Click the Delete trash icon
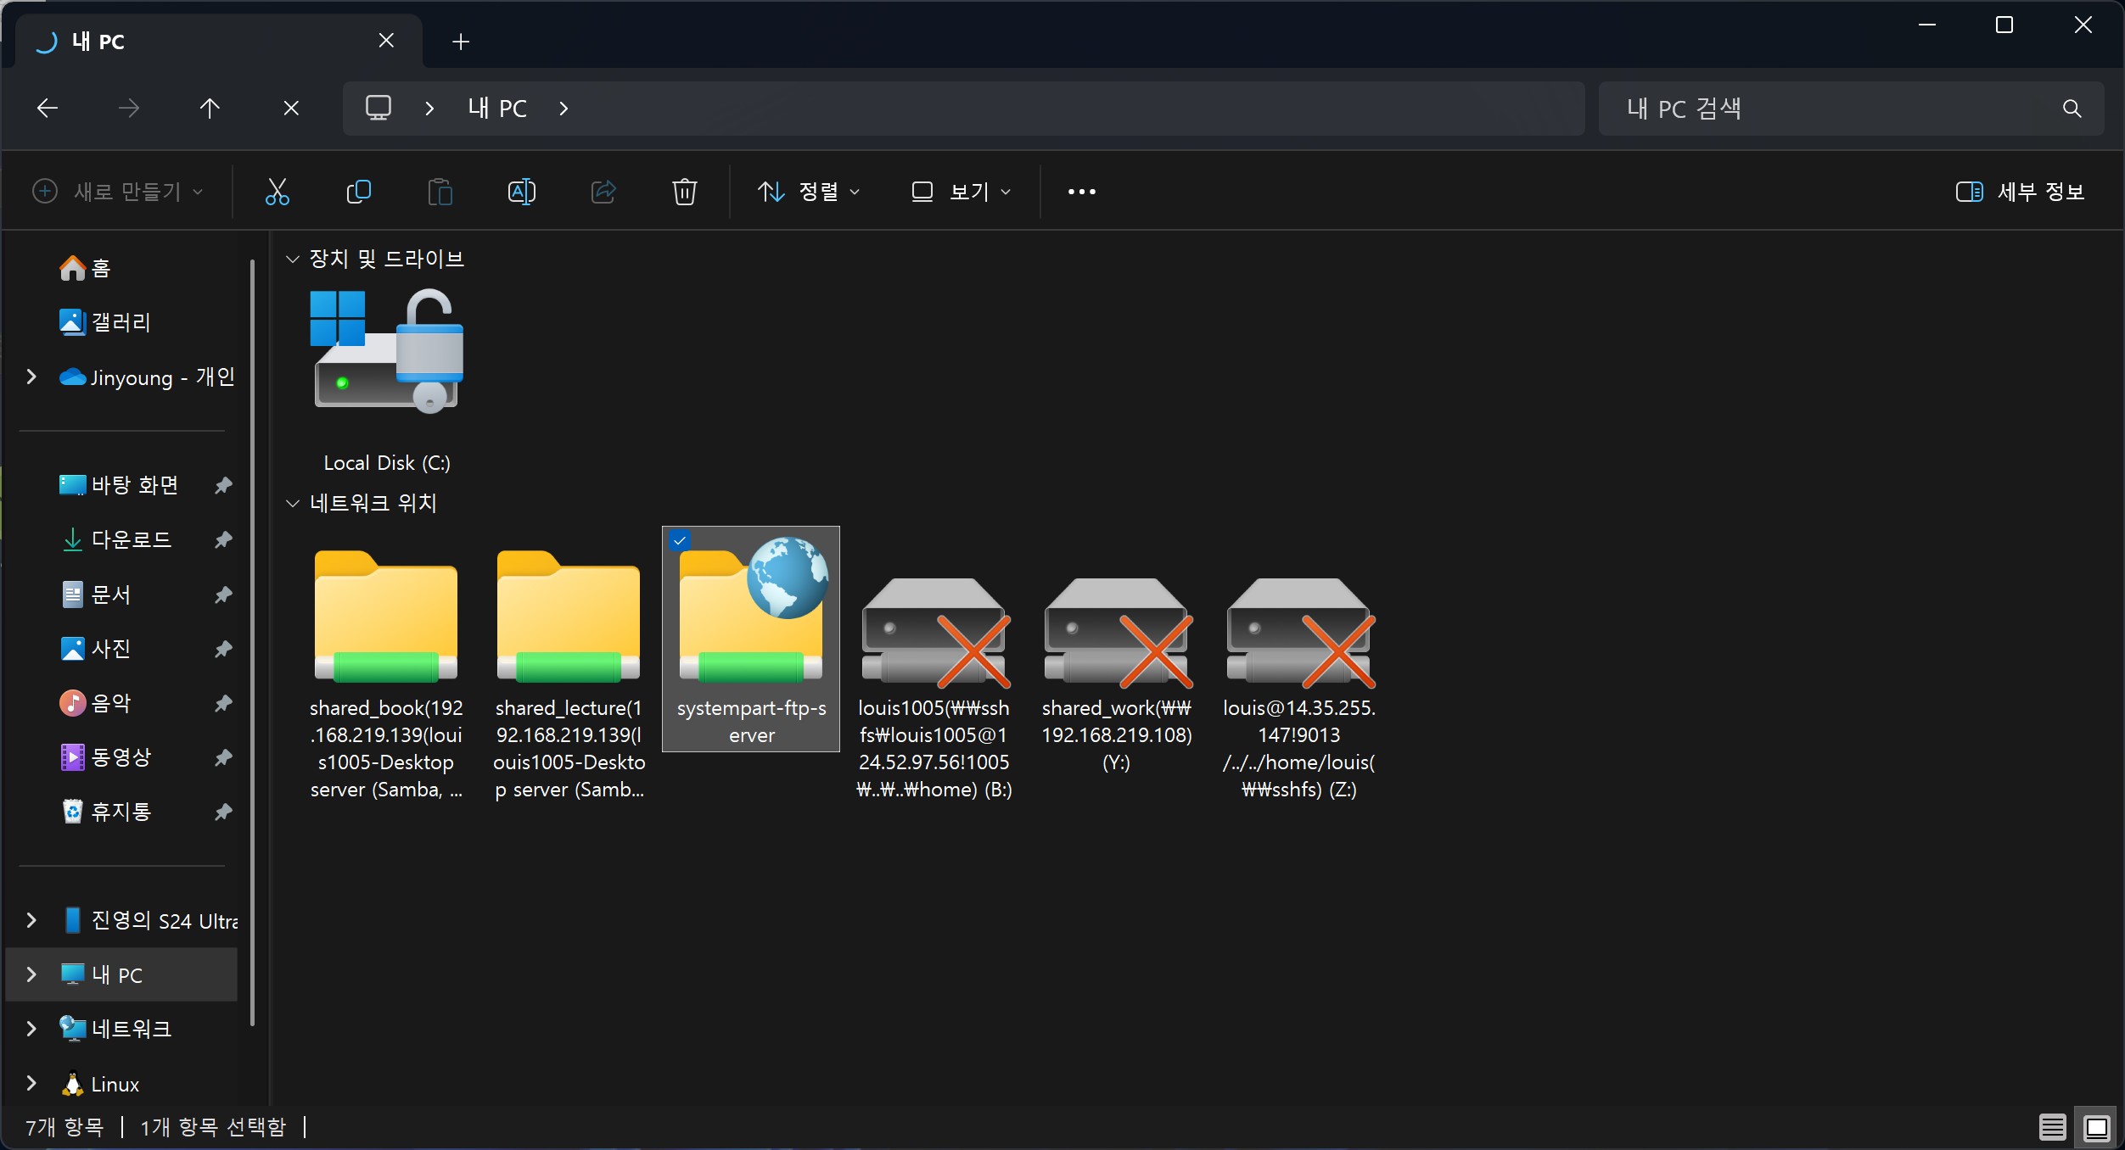Screen dimensions: 2125x1150 click(x=684, y=192)
